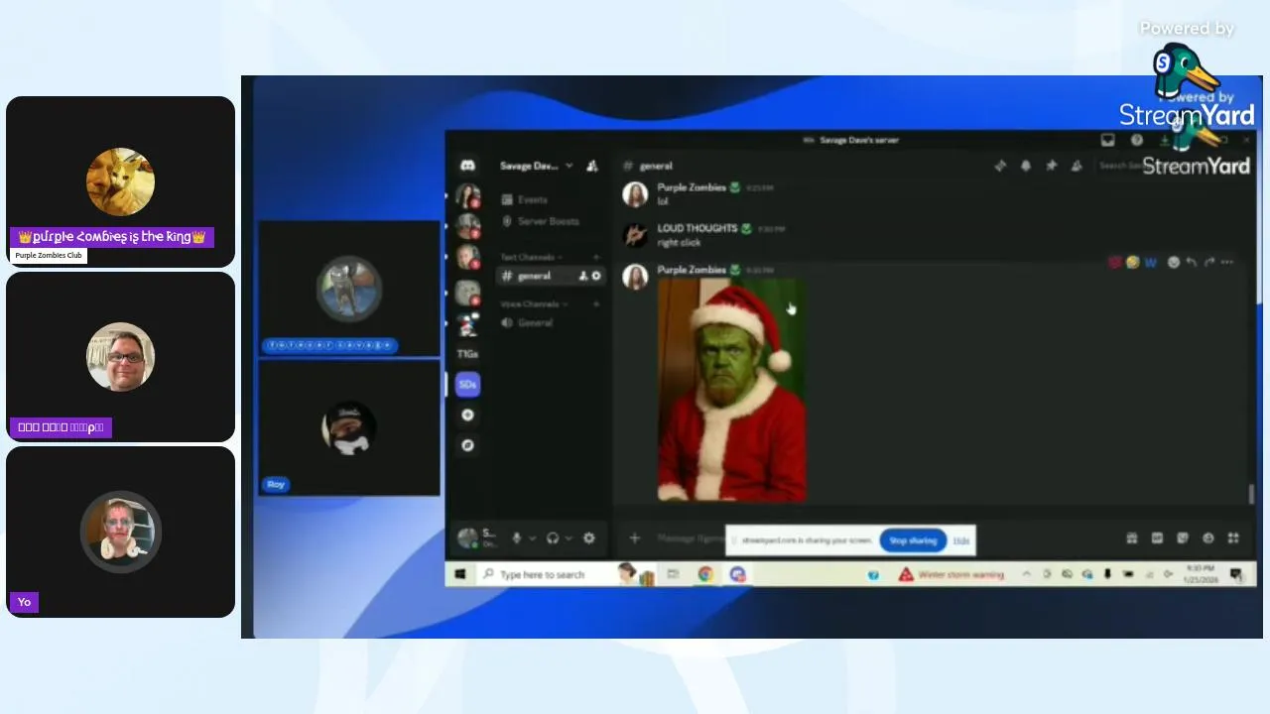
Task: Open Discord home direct messages icon
Action: coord(467,166)
